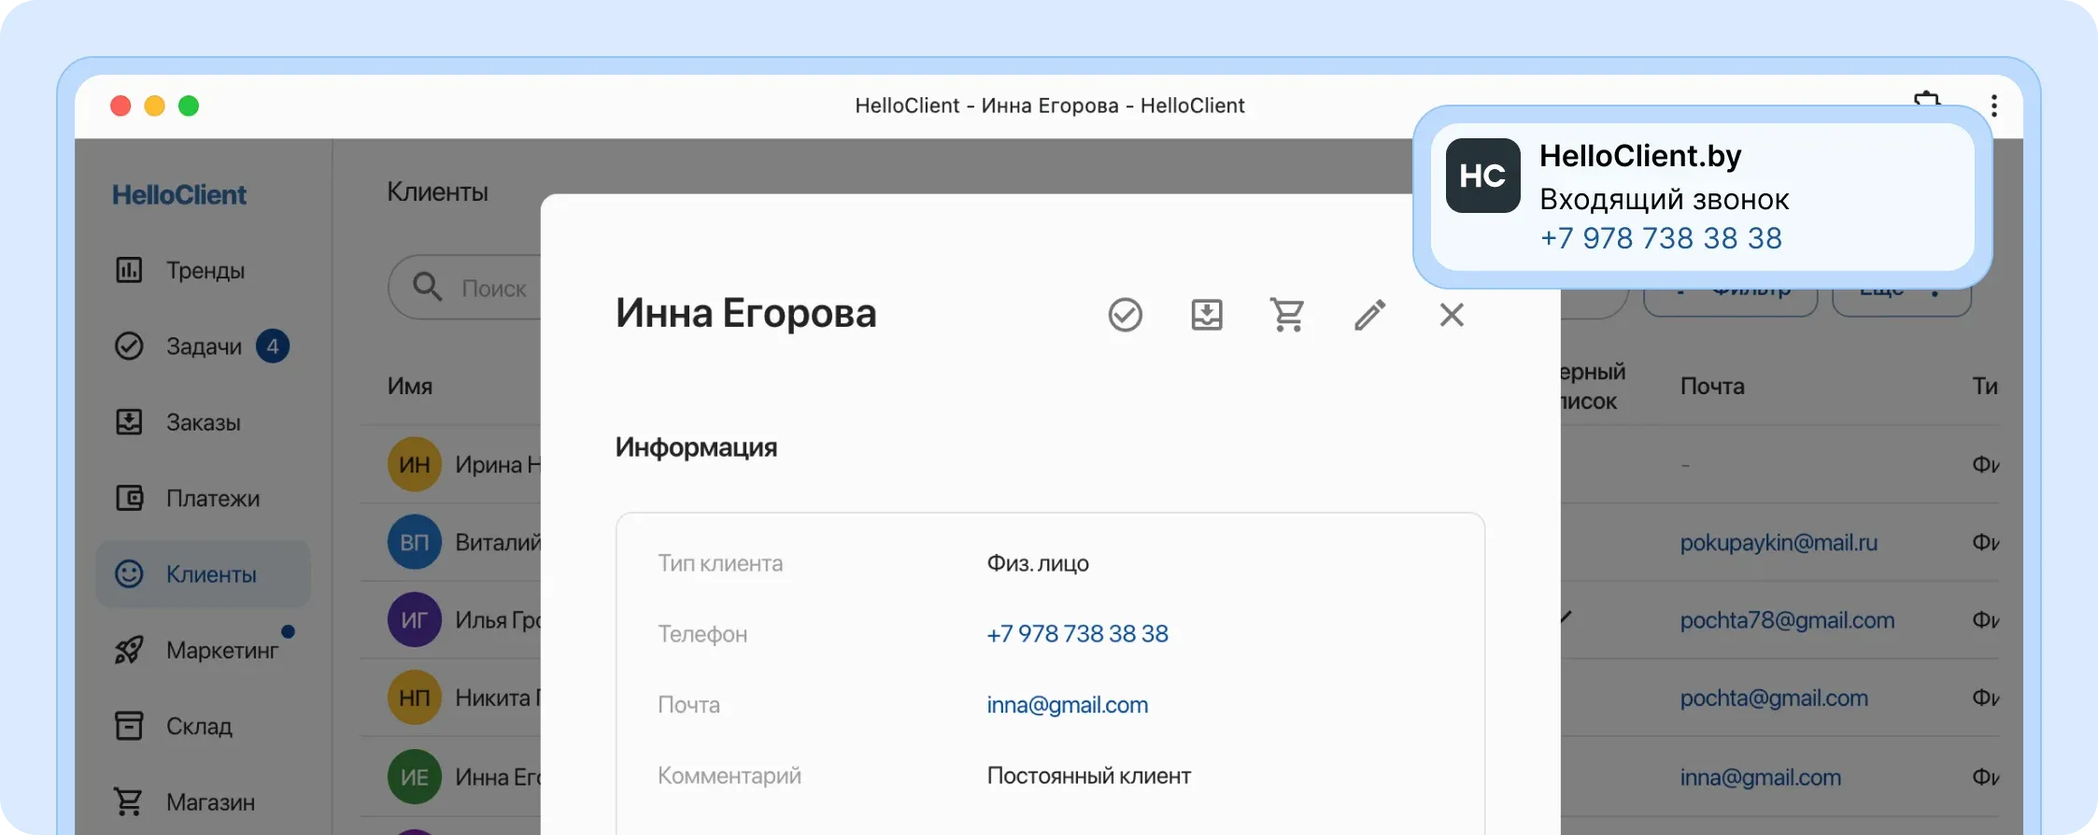Click the HelloClient.by notification title
The width and height of the screenshot is (2098, 835).
tap(1640, 156)
